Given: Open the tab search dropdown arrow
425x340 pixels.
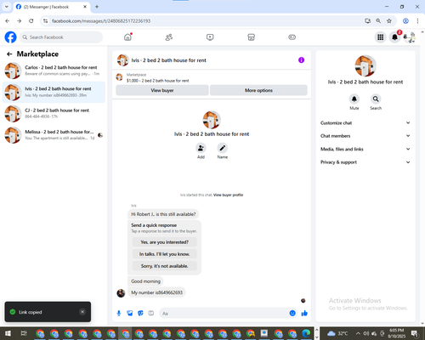Looking at the screenshot, I should pyautogui.click(x=7, y=7).
